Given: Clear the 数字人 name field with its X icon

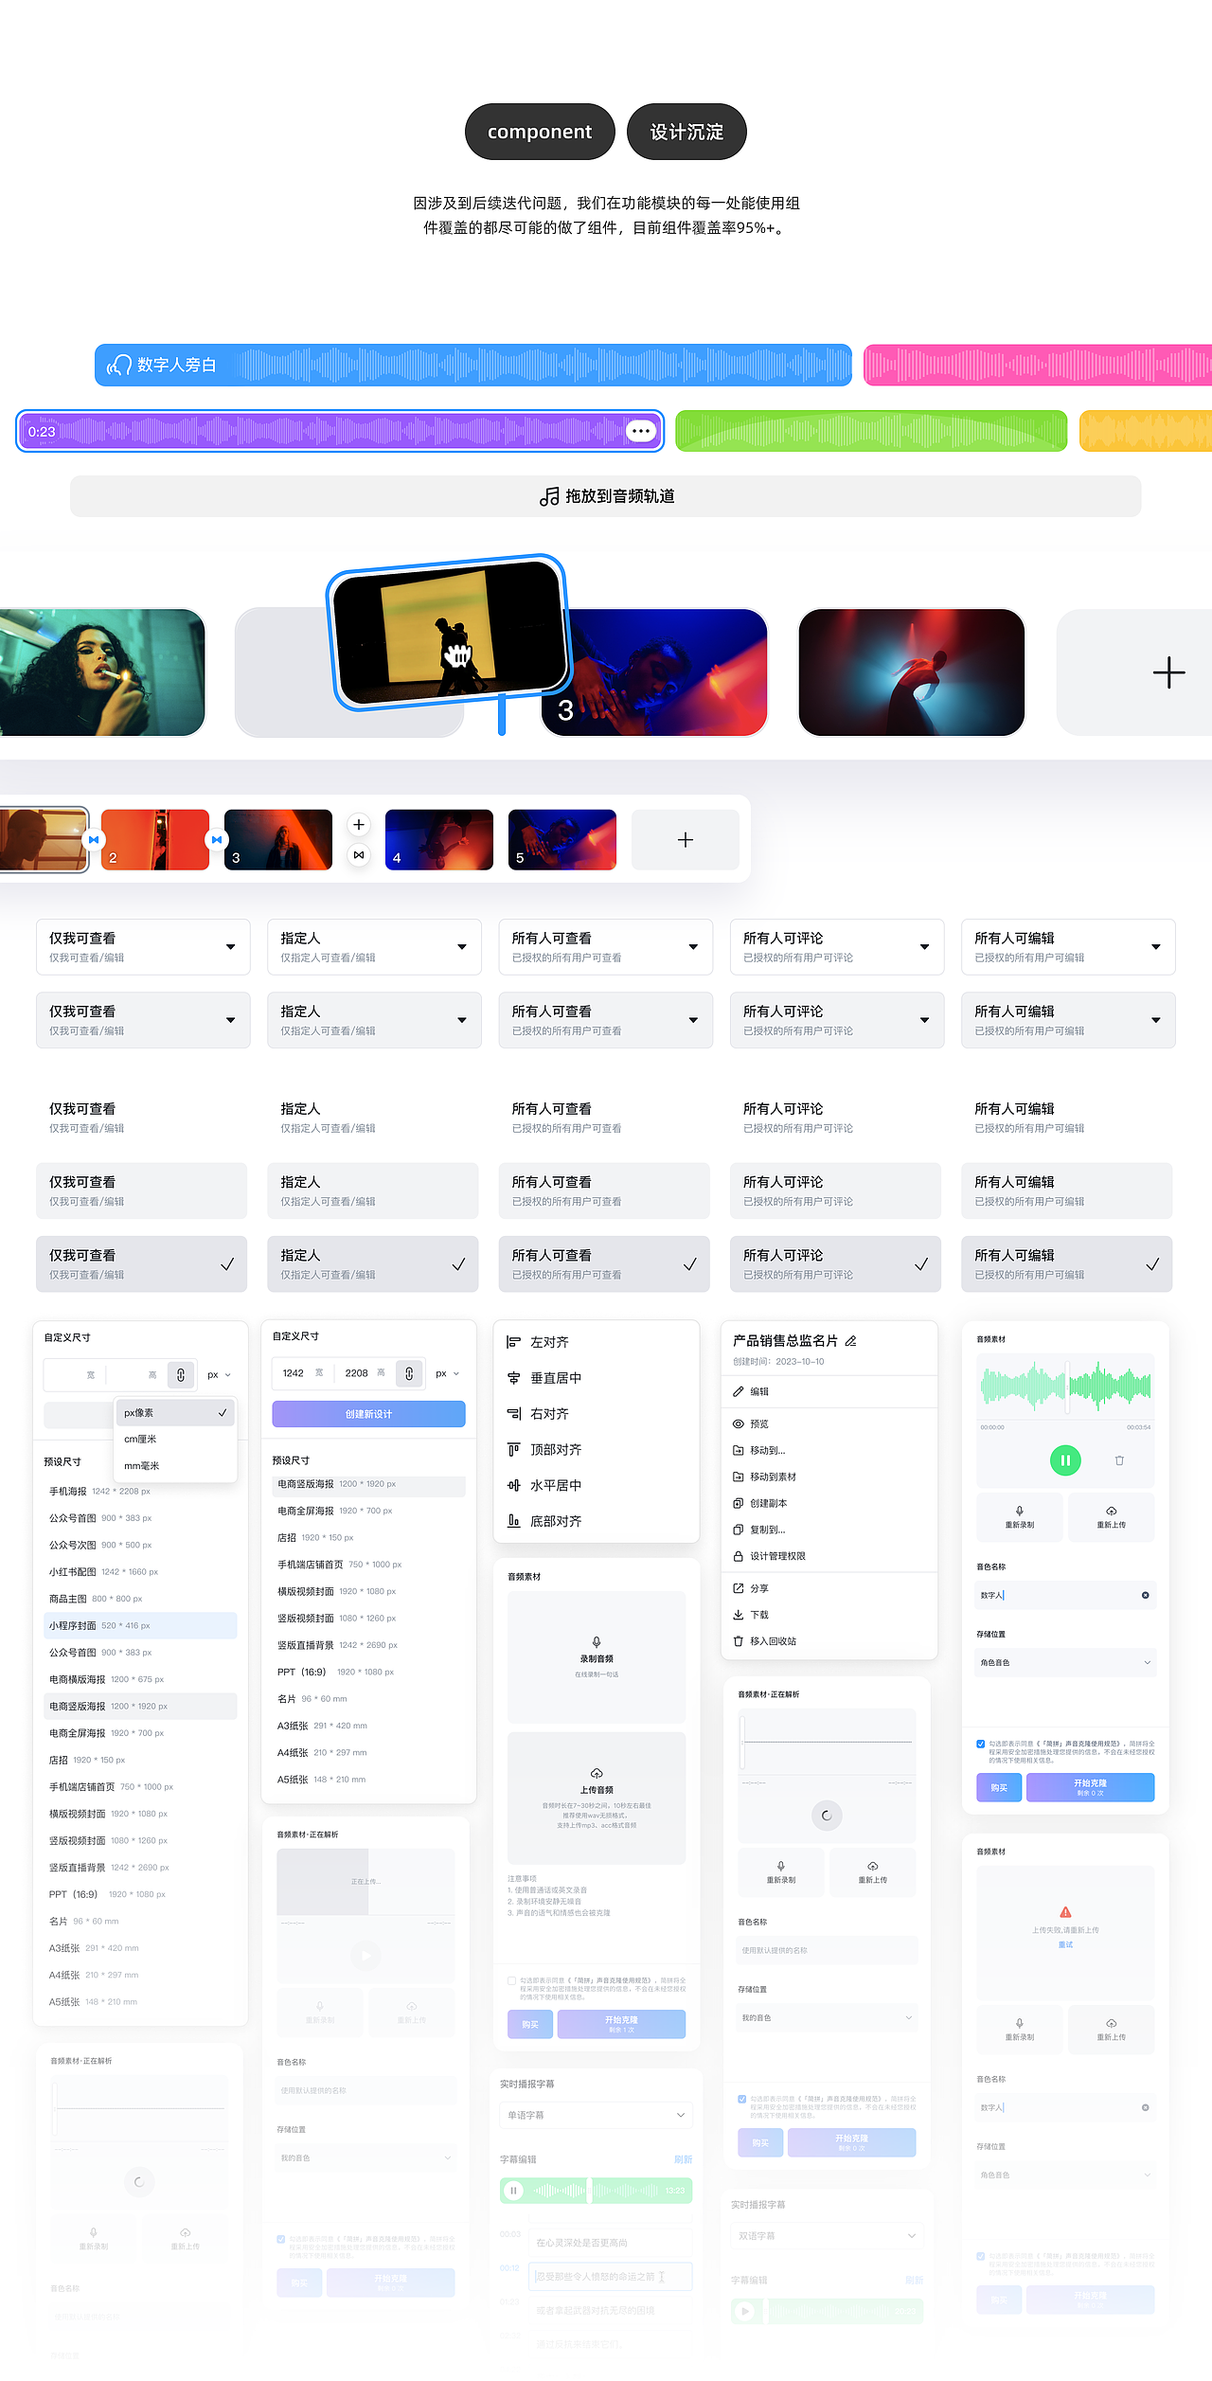Looking at the screenshot, I should [x=1145, y=1596].
